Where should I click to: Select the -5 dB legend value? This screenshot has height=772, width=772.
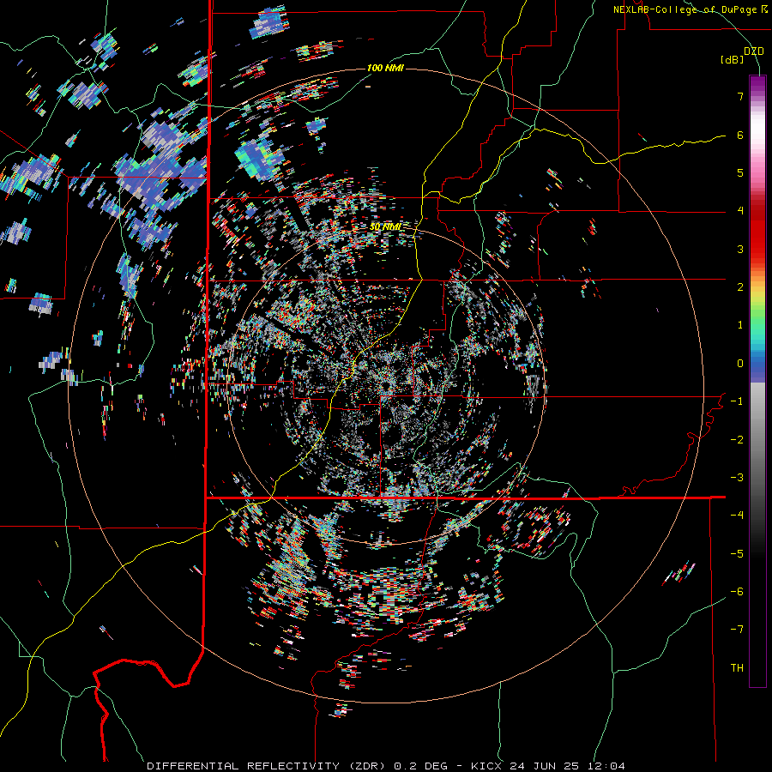[x=737, y=554]
